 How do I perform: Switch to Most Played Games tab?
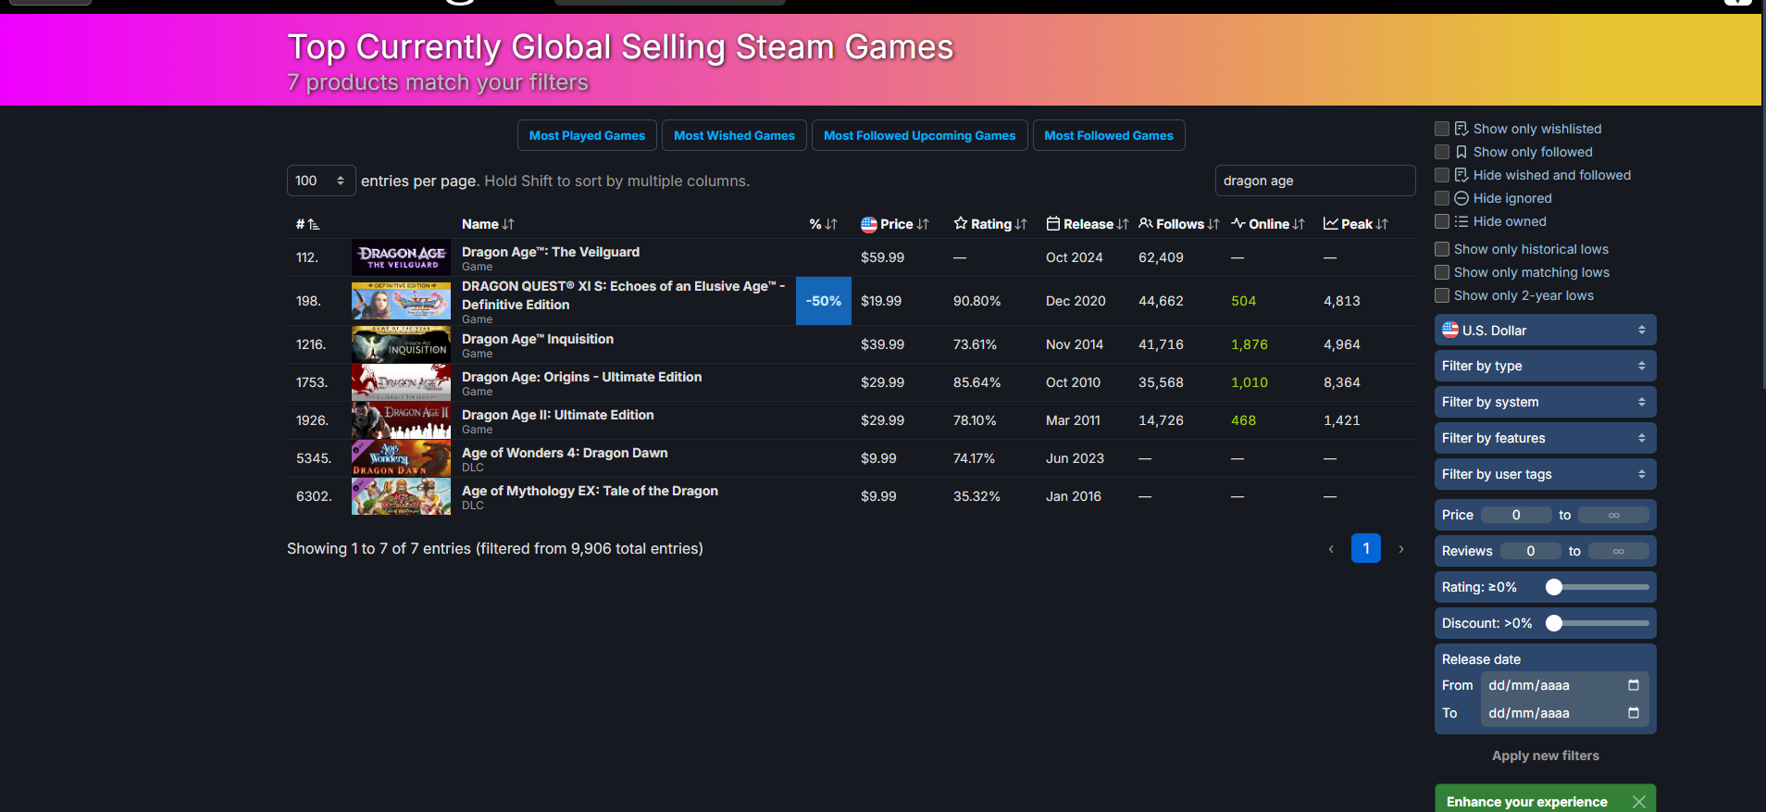tap(587, 135)
